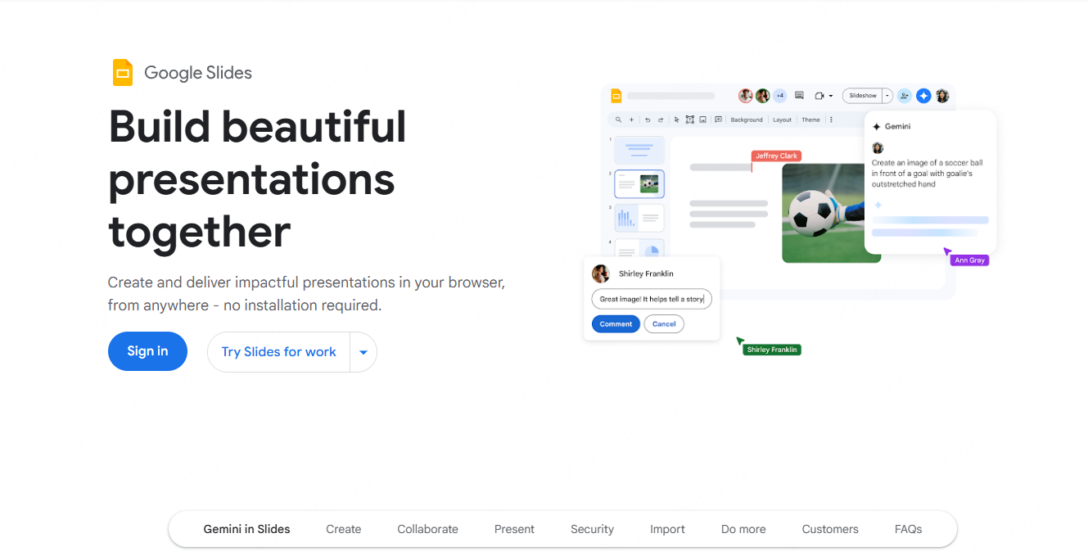Click the comment text input field
This screenshot has width=1088, height=556.
point(651,299)
